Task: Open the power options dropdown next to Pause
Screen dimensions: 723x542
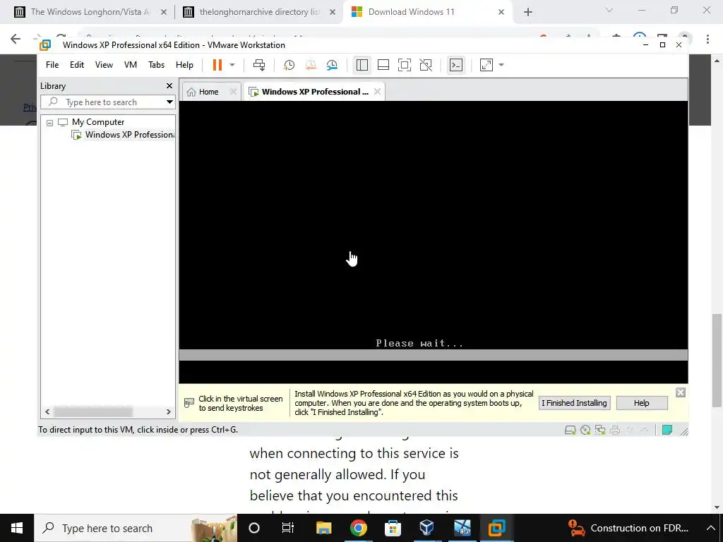Action: click(x=232, y=65)
